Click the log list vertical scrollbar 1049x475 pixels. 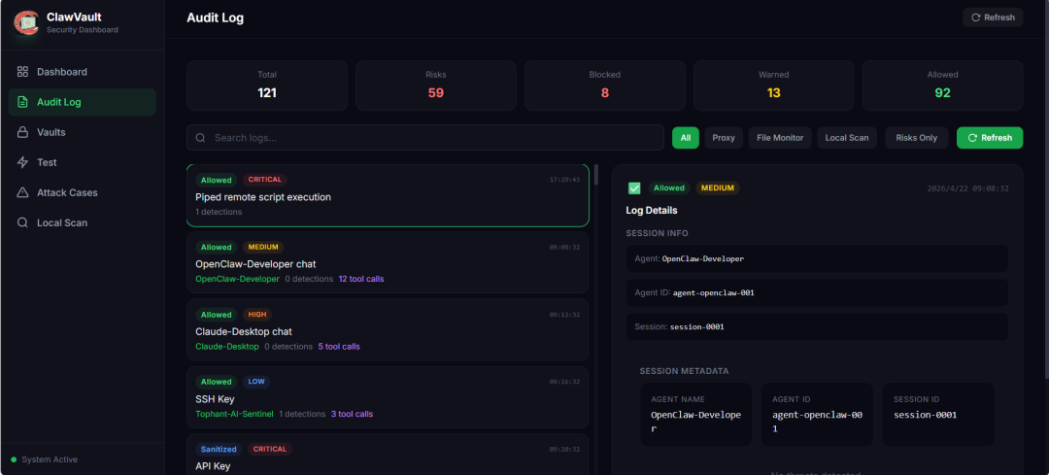[596, 175]
